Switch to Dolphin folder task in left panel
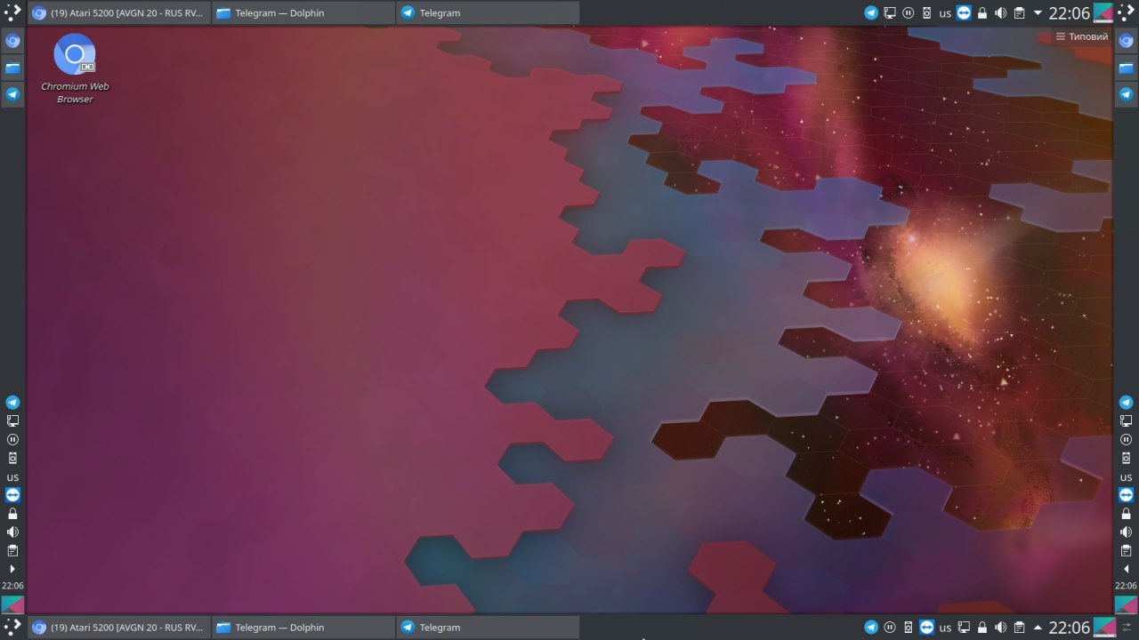1139x640 pixels. (x=12, y=68)
